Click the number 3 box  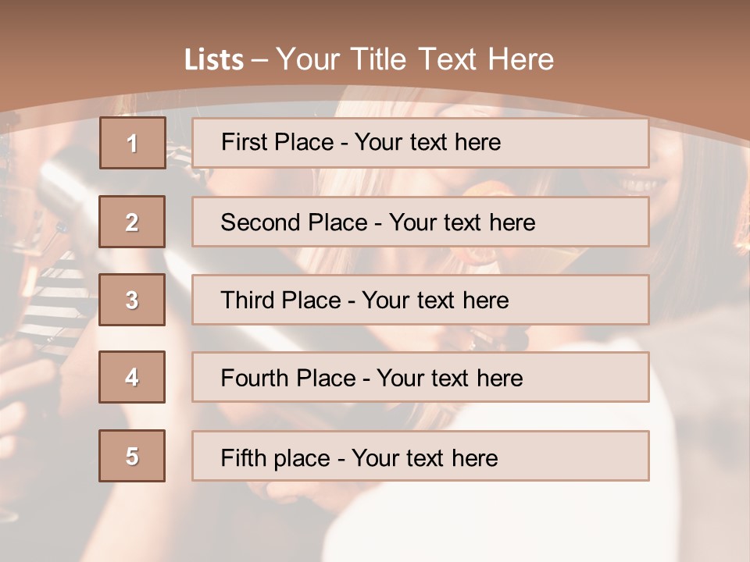click(132, 300)
